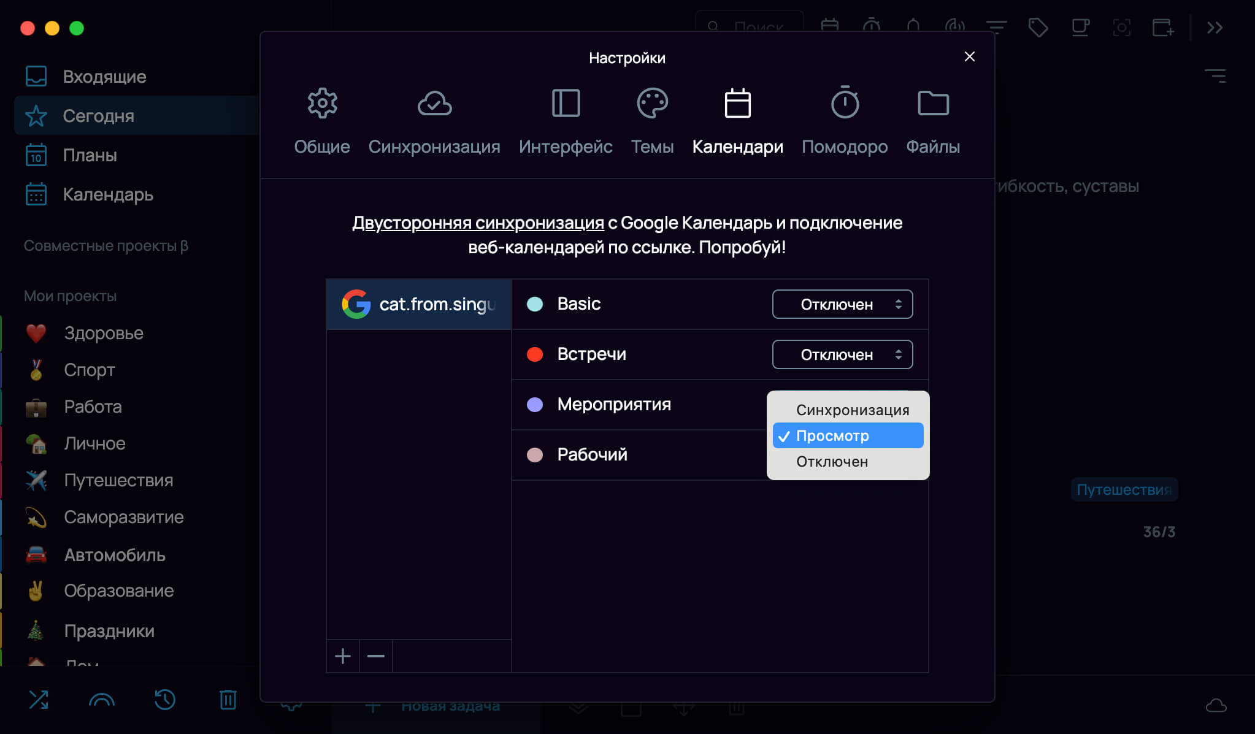Screen dimensions: 1255x734
Task: Open Совместные проекты section
Action: tap(106, 246)
